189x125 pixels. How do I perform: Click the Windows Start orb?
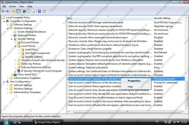coord(6,122)
